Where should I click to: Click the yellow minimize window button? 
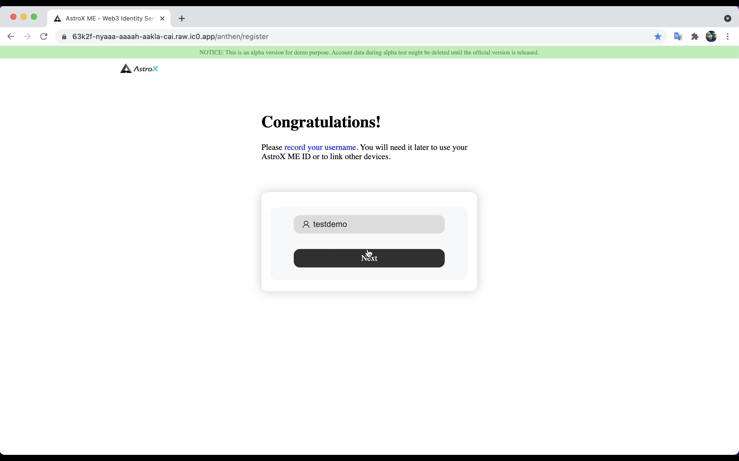point(24,17)
